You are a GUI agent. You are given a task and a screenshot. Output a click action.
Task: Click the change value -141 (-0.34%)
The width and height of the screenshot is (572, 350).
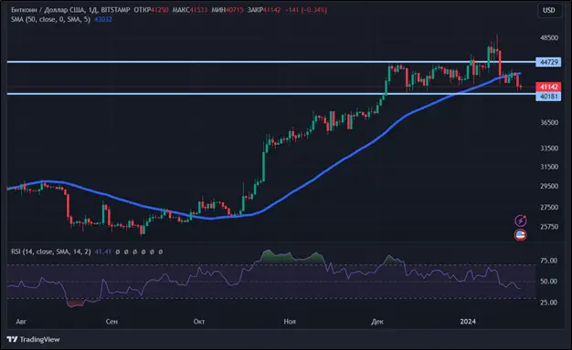306,10
